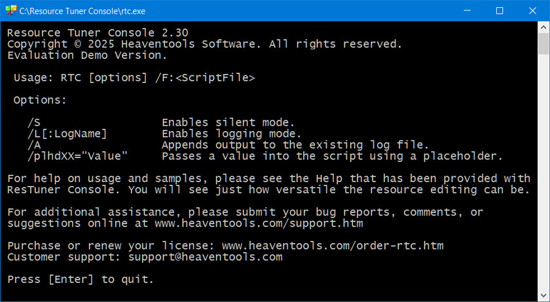Maximize the rtc.exe console window
This screenshot has height=302, width=550.
(x=499, y=10)
